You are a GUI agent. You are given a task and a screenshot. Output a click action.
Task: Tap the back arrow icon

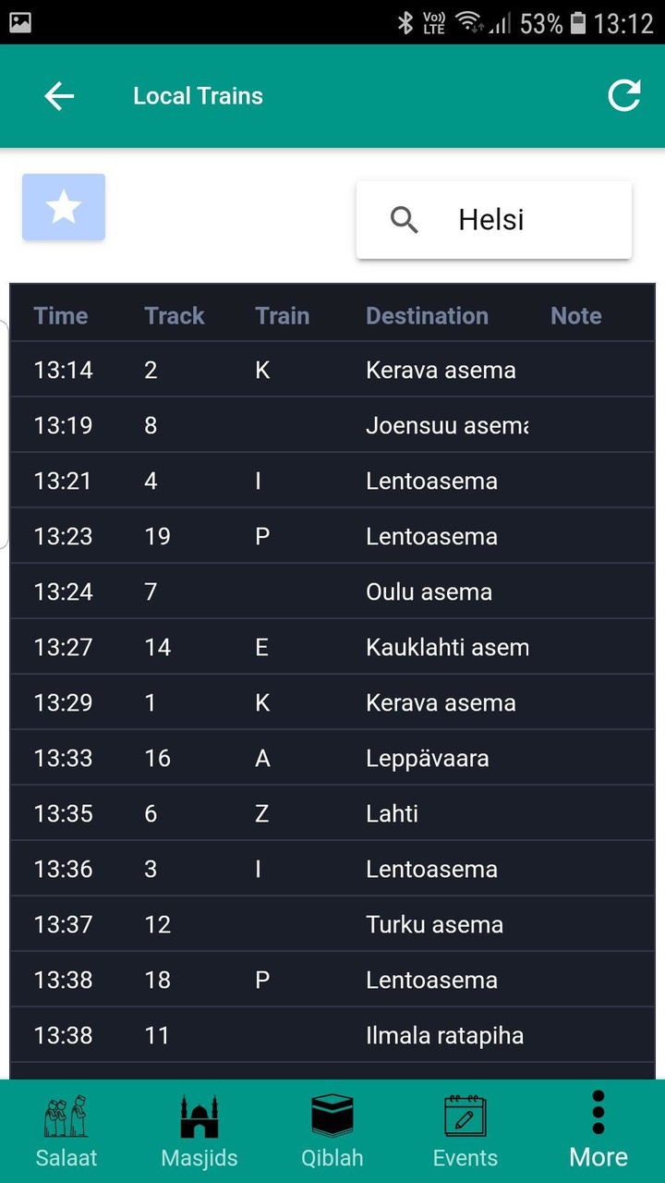59,96
